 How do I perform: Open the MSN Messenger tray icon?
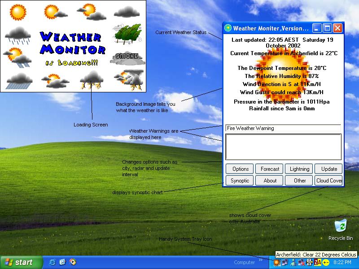click(293, 262)
